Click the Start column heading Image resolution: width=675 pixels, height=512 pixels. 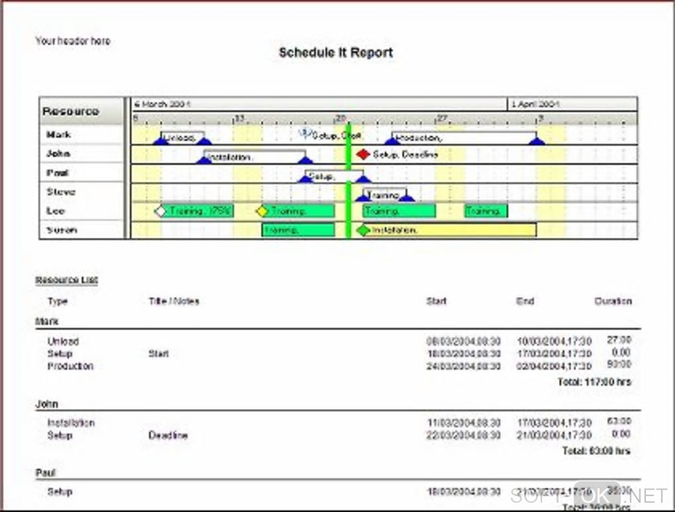coord(437,301)
